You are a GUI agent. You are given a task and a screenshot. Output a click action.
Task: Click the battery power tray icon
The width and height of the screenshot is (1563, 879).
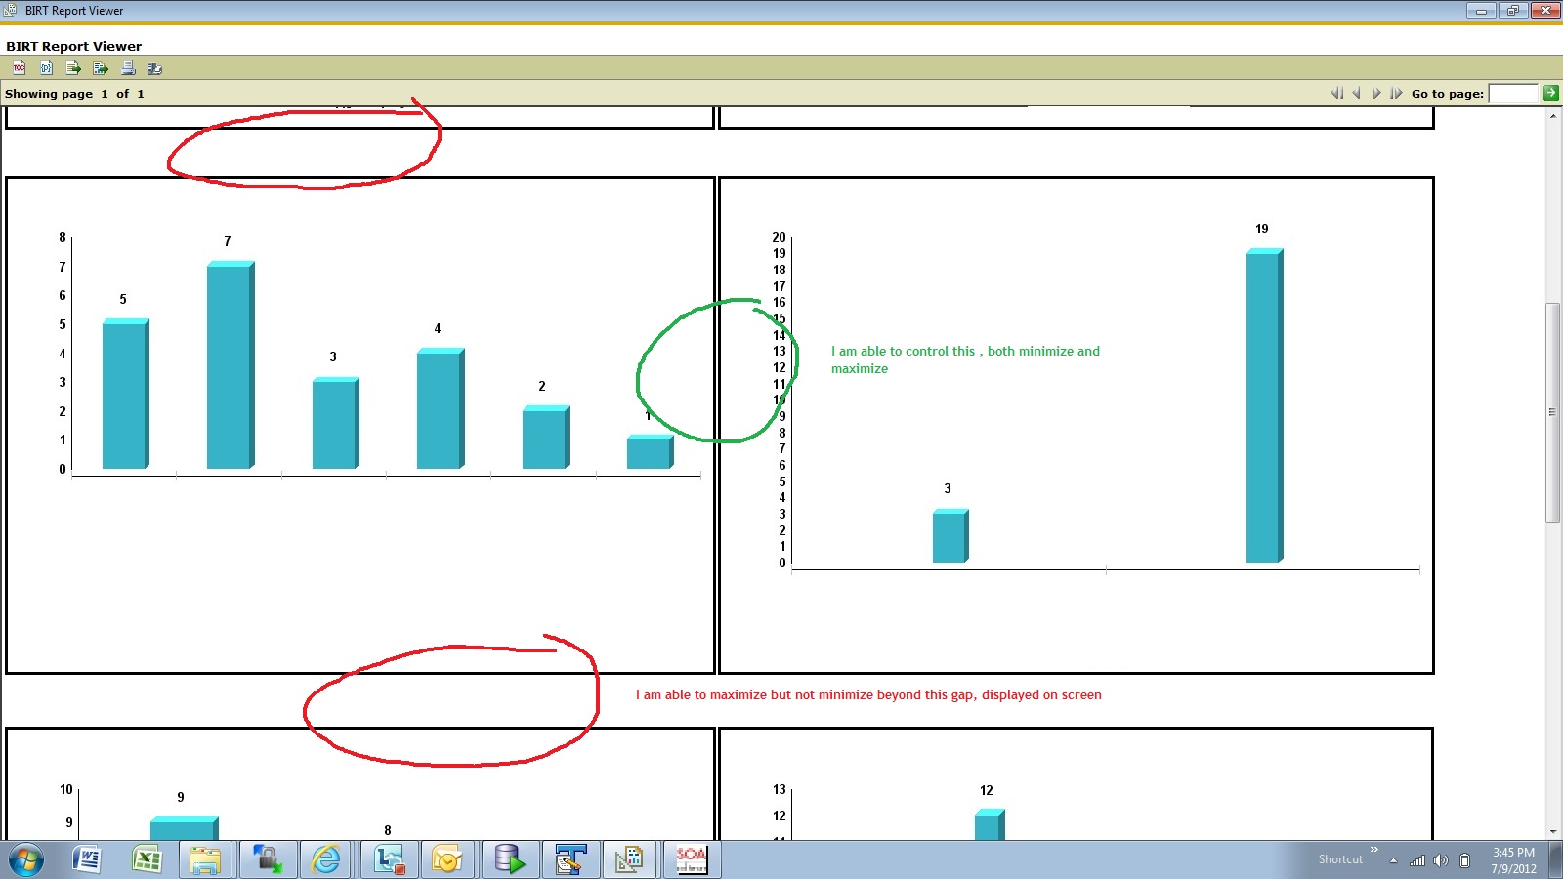pos(1464,860)
